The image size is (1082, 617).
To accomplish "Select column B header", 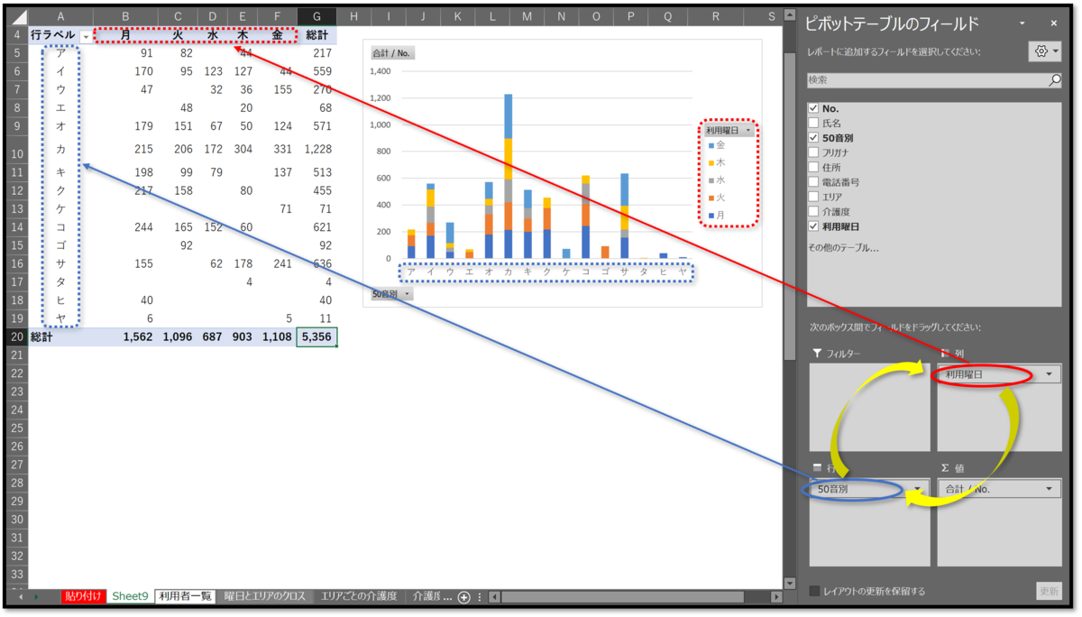I will coord(125,17).
